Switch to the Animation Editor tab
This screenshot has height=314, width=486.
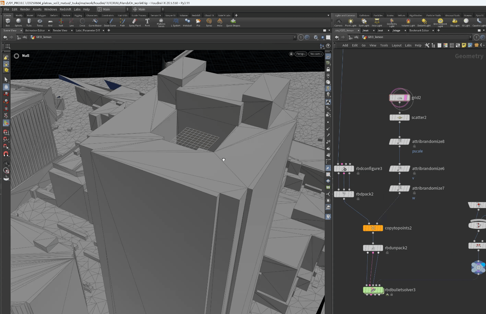pyautogui.click(x=35, y=30)
